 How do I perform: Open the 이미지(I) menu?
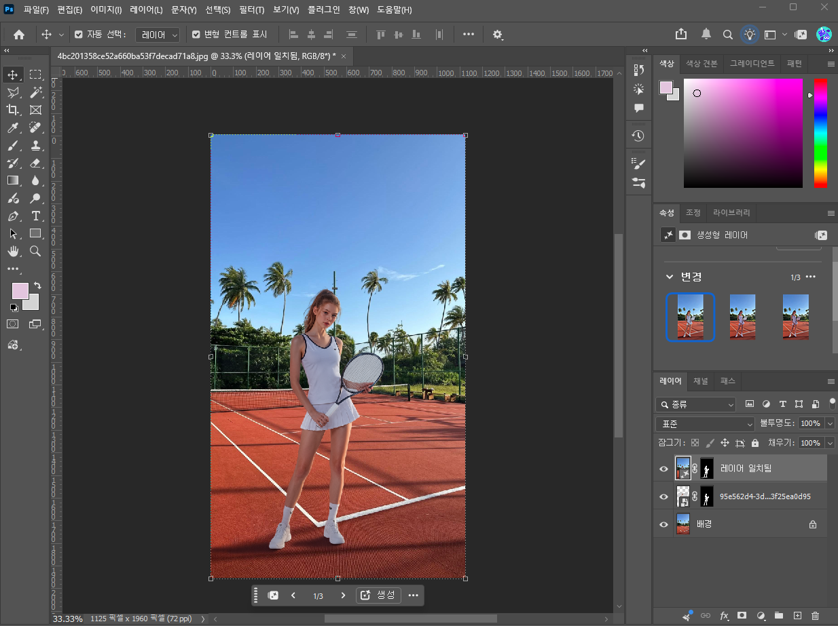107,10
